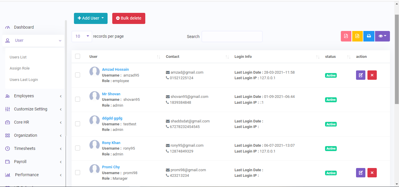This screenshot has height=187, width=399.
Task: Expand the Employees sidebar section
Action: pos(24,96)
